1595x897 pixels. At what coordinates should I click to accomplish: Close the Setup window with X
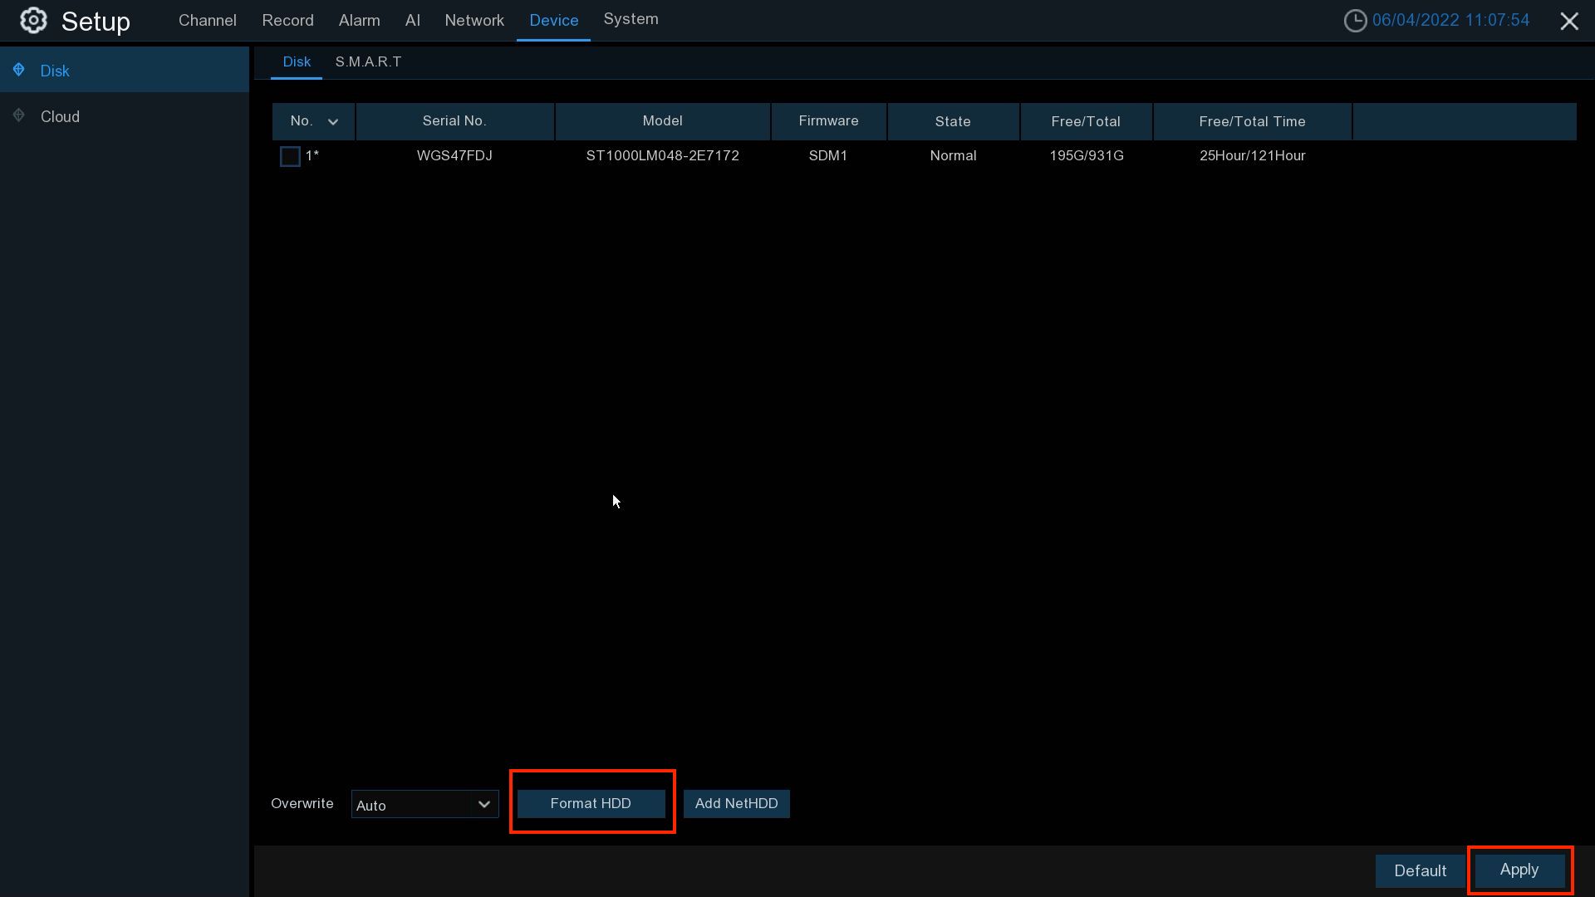[1568, 22]
